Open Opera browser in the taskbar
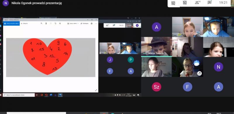 pos(47,95)
